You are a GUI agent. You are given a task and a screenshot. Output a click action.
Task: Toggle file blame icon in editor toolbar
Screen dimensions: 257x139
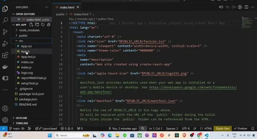240,7
